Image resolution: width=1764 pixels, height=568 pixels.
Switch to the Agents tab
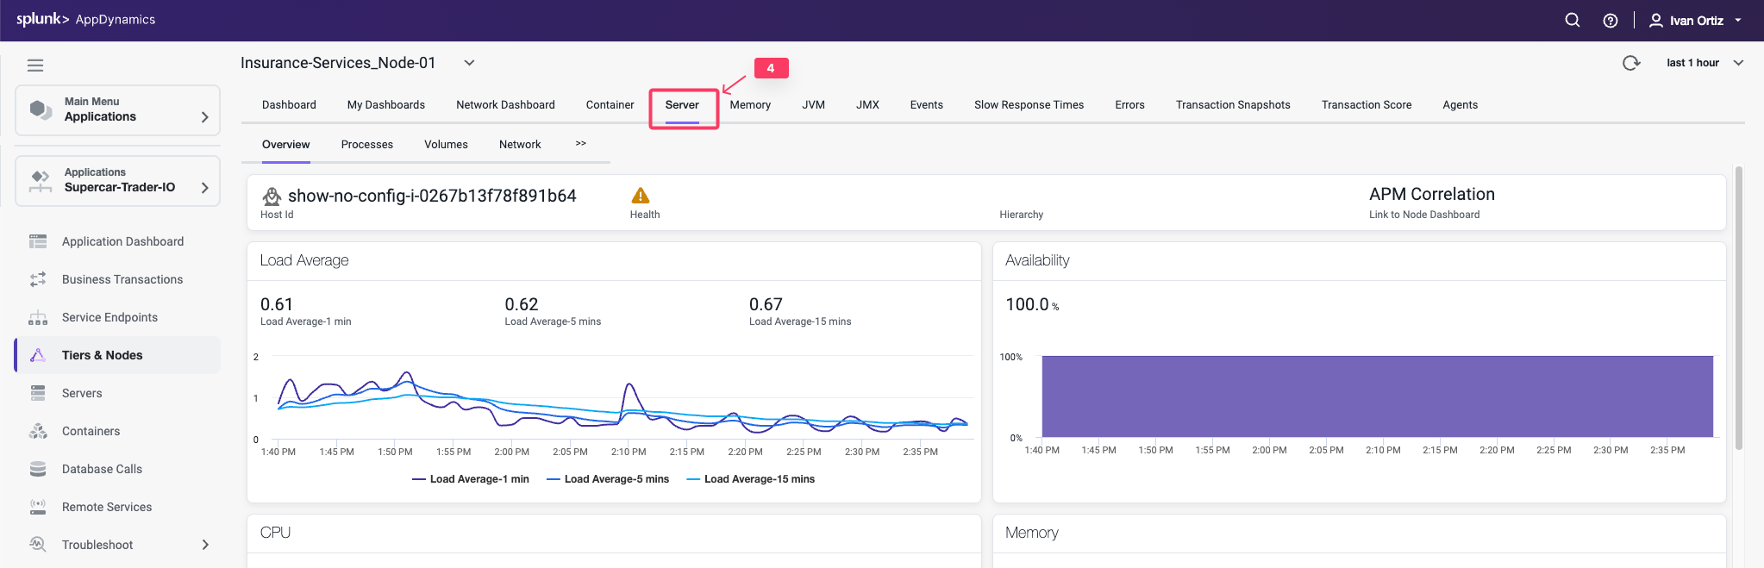click(1460, 105)
